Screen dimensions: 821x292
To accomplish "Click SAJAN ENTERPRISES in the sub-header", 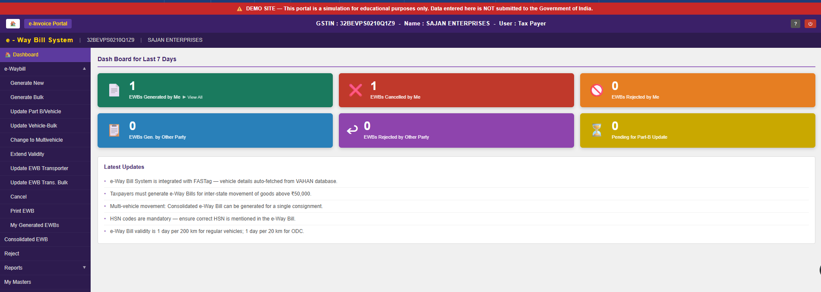I will (175, 40).
